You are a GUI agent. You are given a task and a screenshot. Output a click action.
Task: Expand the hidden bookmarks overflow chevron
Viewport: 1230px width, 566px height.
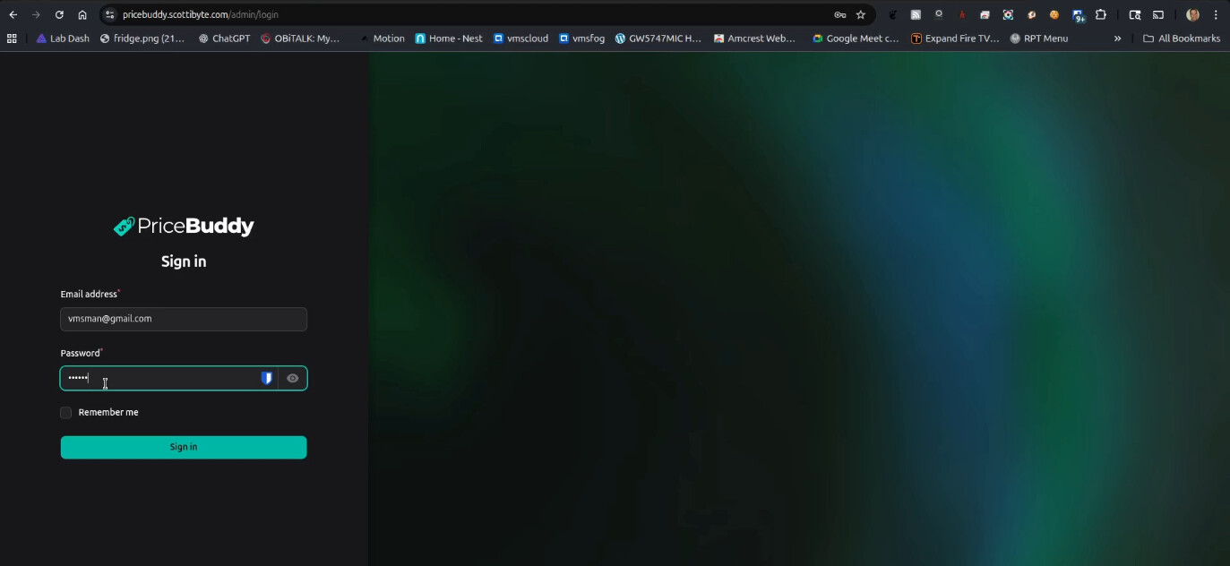[1117, 39]
